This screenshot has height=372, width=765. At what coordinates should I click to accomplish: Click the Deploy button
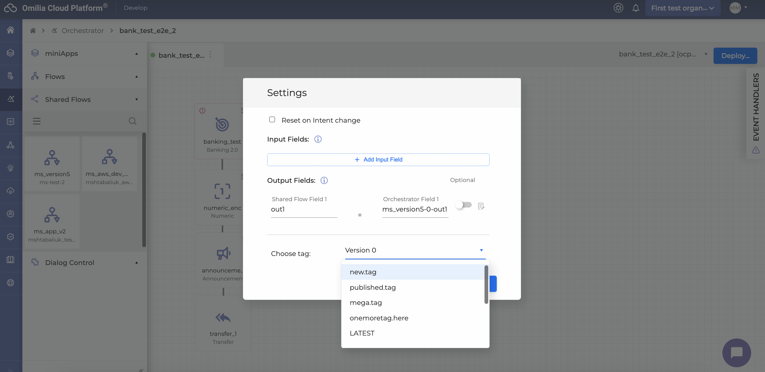735,55
